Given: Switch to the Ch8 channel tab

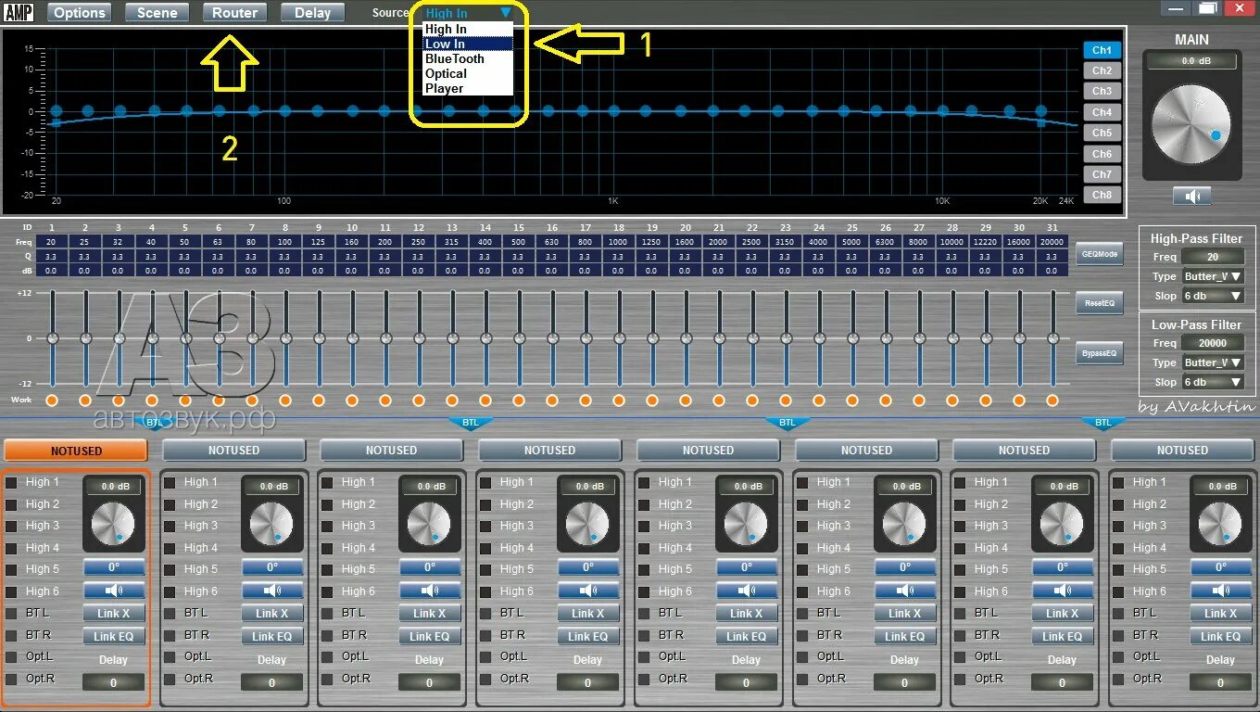Looking at the screenshot, I should (1102, 195).
